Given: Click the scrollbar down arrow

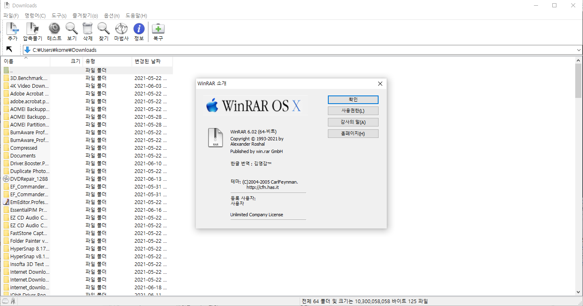Looking at the screenshot, I should (578, 292).
